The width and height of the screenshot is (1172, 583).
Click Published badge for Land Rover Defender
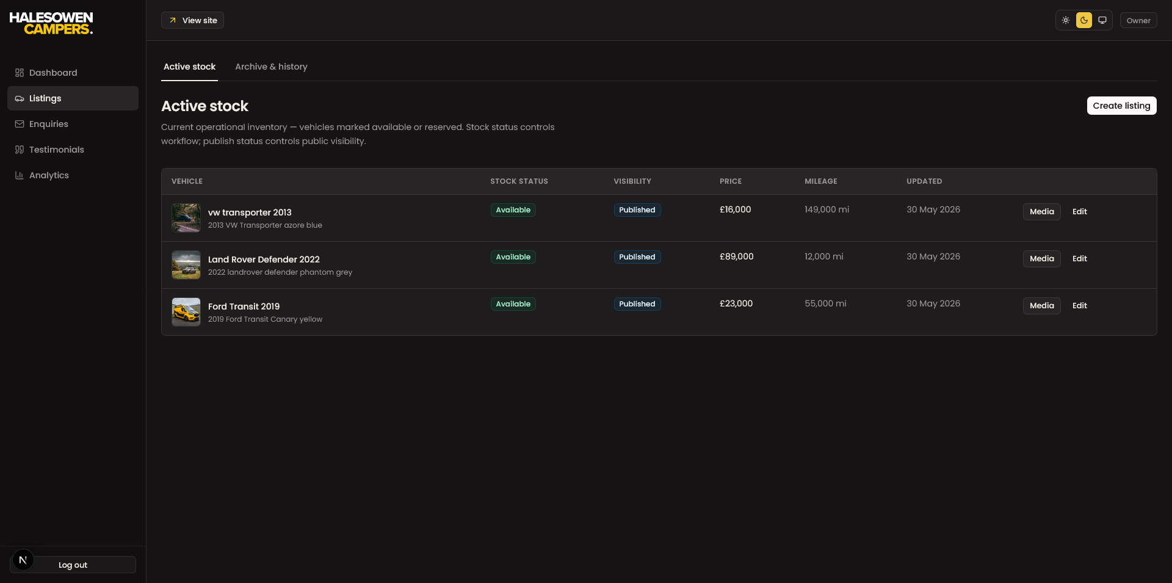(637, 257)
